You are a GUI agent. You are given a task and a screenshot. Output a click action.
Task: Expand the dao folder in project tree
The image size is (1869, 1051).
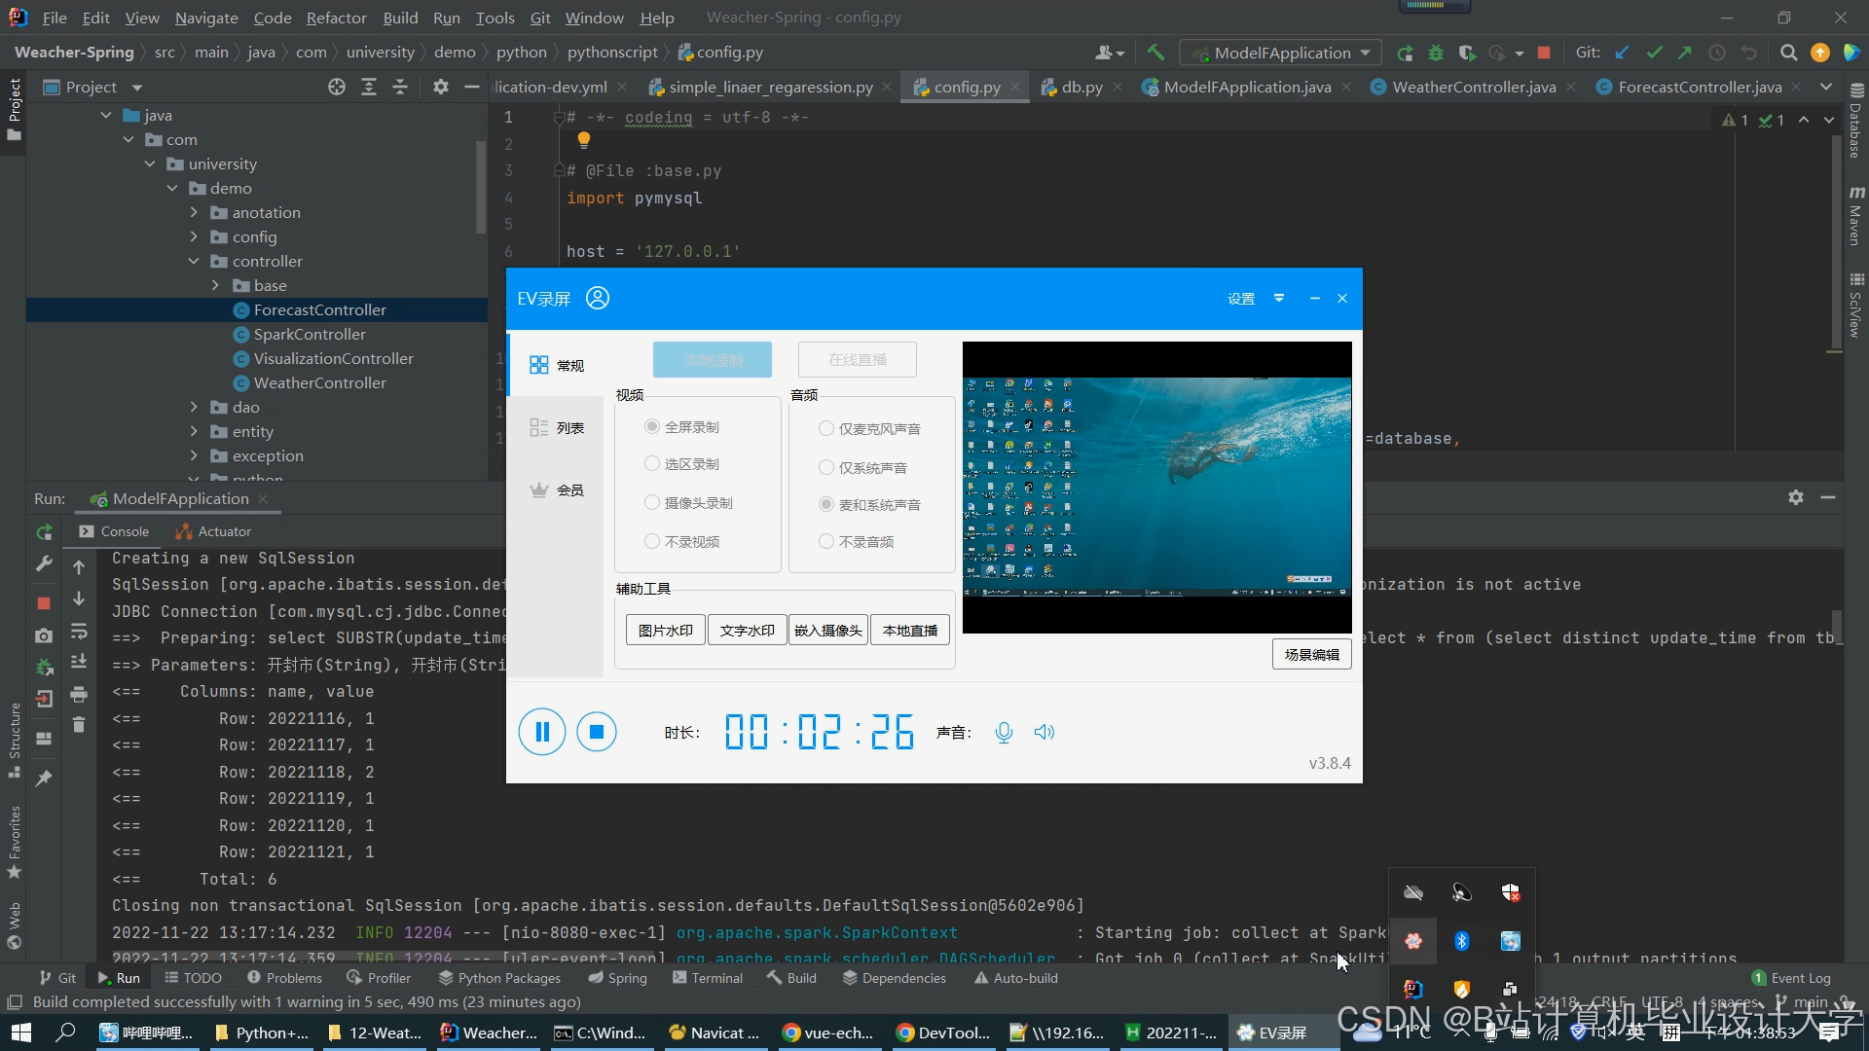point(194,407)
